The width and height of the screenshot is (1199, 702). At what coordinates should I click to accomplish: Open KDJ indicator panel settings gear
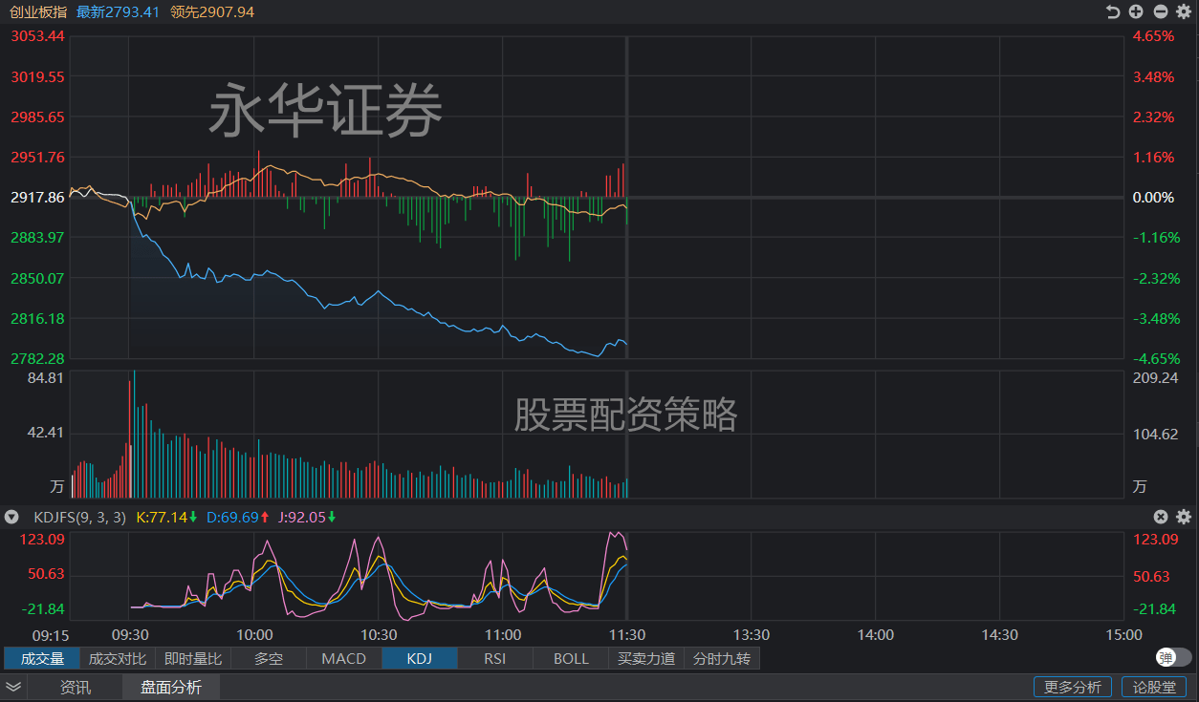point(1184,517)
